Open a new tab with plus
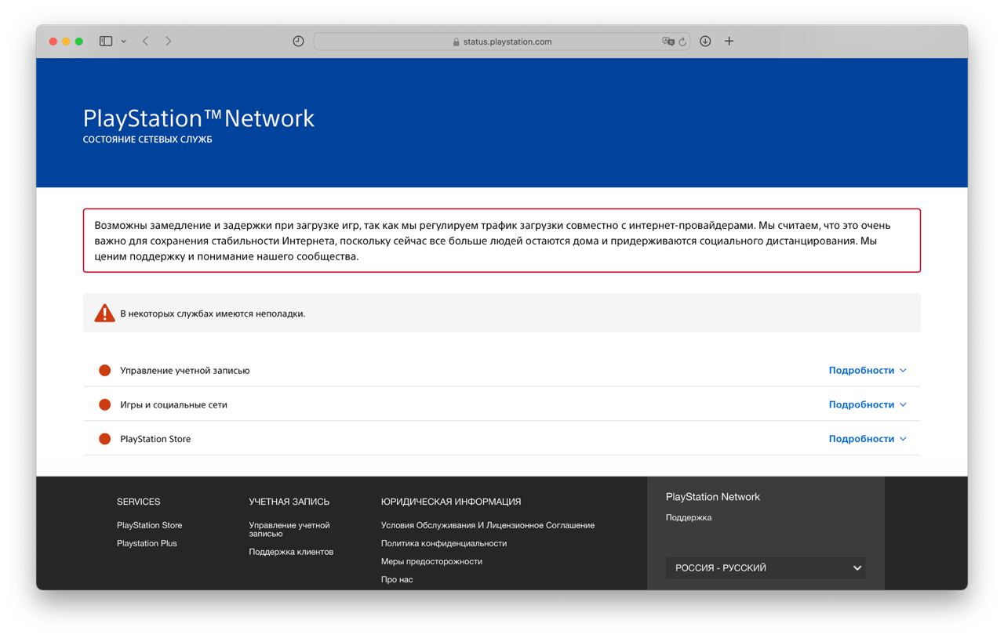This screenshot has height=638, width=1004. tap(729, 41)
